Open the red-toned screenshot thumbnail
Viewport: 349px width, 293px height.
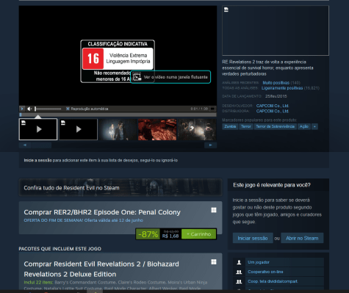point(157,129)
